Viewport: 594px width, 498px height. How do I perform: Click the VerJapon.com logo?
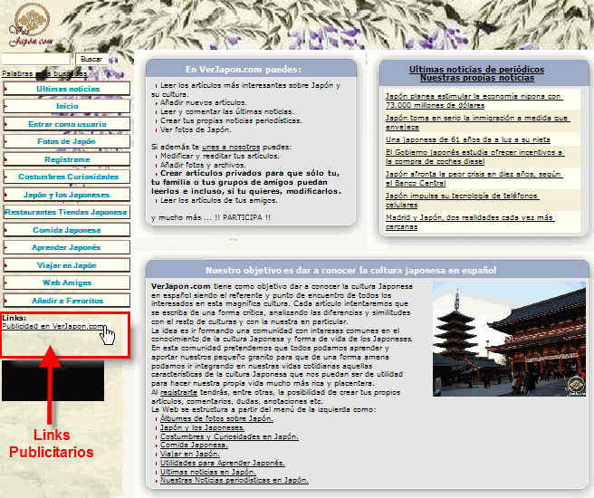31,25
